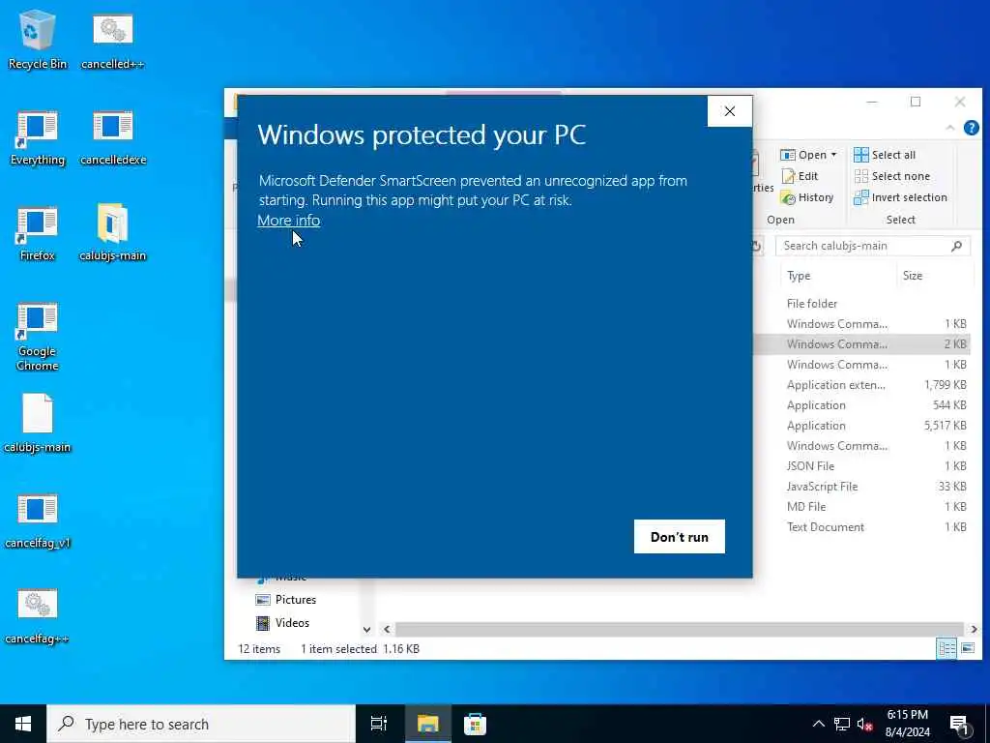The height and width of the screenshot is (743, 990).
Task: Select the cancelled++ desktop icon
Action: click(112, 41)
